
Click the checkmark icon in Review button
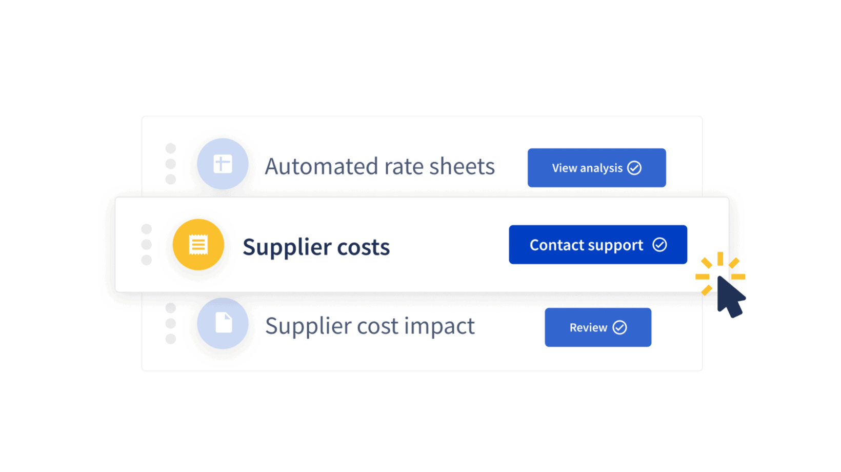(620, 327)
